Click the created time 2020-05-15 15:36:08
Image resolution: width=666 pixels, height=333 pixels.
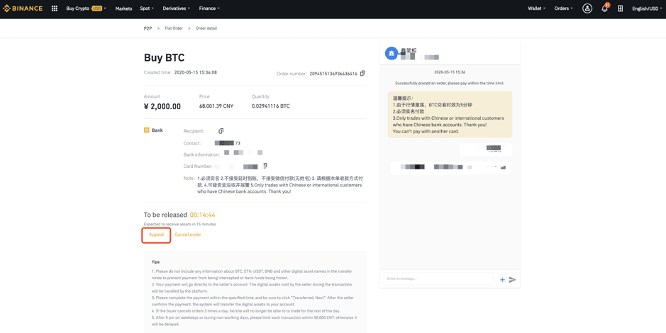click(x=195, y=72)
